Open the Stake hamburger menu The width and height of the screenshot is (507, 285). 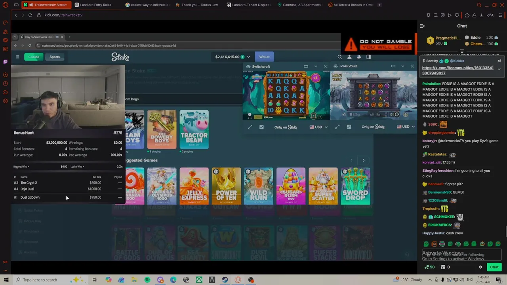pos(17,57)
